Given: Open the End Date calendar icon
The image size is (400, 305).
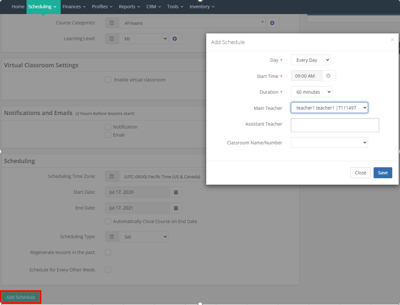Looking at the screenshot, I should [176, 208].
